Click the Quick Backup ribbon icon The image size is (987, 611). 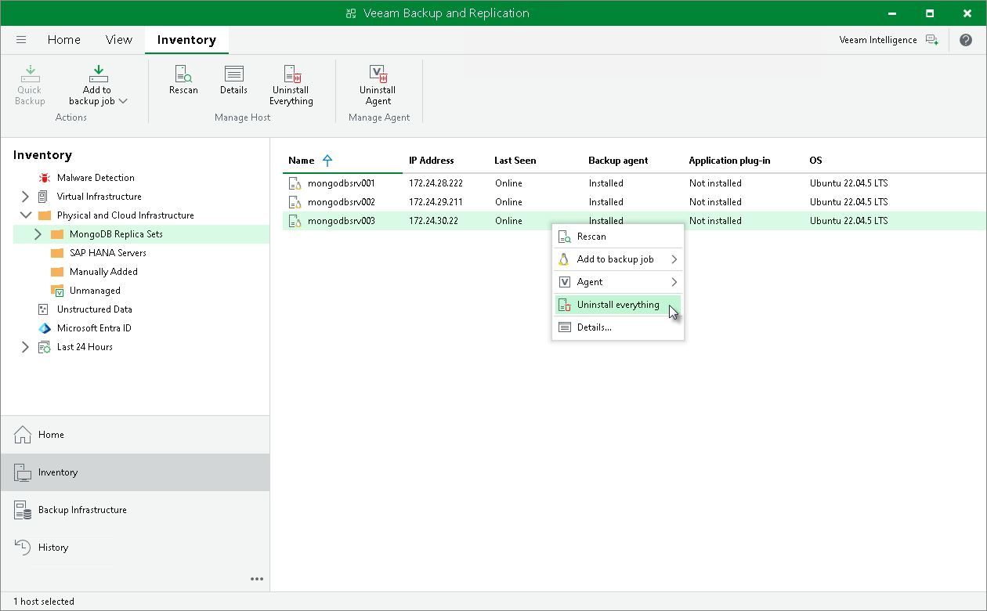[x=30, y=74]
